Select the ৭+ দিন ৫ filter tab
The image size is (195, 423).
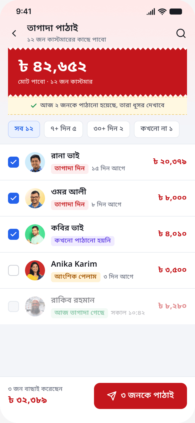pos(63,129)
